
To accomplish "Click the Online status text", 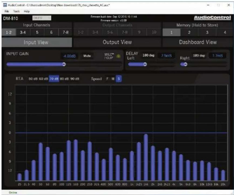I will (x=13, y=193).
